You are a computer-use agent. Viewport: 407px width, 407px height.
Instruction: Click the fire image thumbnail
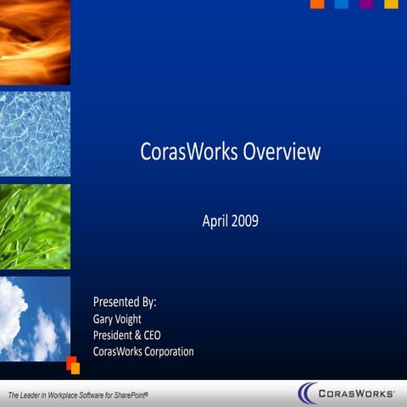click(x=35, y=42)
